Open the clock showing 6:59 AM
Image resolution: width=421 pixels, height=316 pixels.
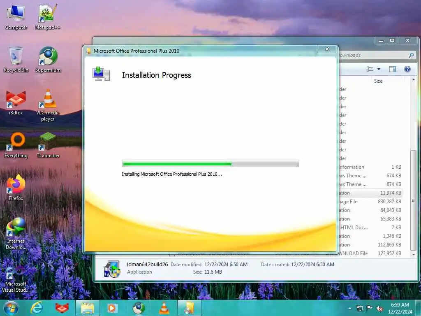pyautogui.click(x=400, y=308)
